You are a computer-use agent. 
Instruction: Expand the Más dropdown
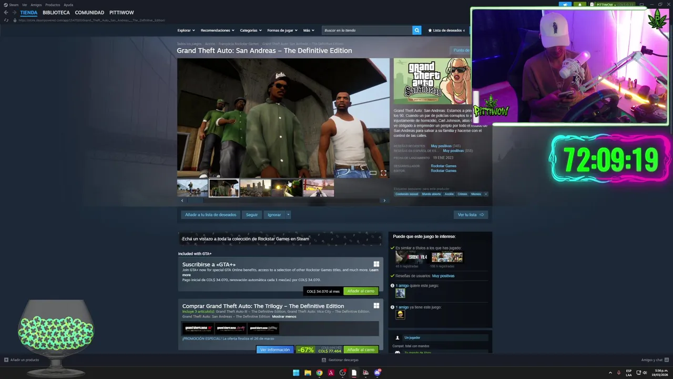(x=308, y=31)
